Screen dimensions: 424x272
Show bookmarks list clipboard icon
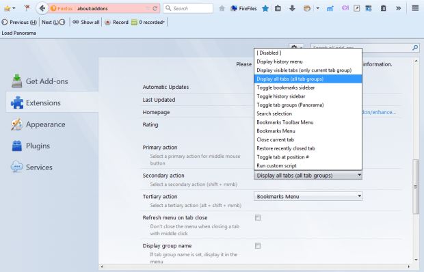[278, 8]
